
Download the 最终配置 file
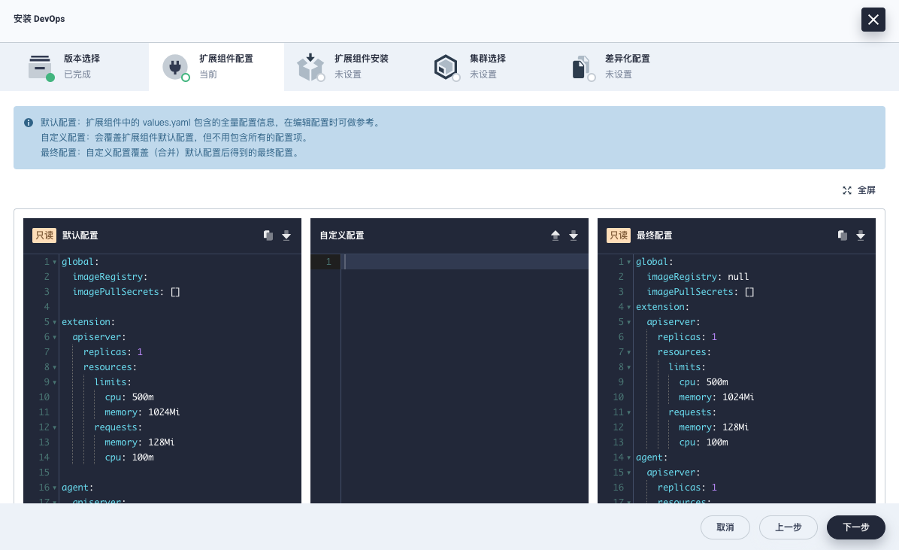tap(860, 235)
